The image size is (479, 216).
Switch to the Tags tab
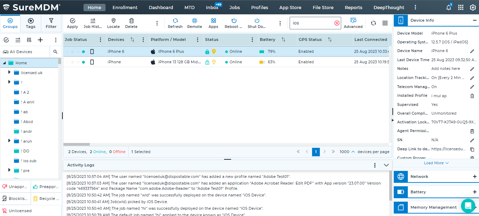[31, 23]
